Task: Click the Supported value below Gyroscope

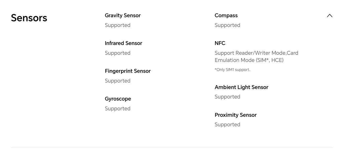Action: pyautogui.click(x=117, y=109)
